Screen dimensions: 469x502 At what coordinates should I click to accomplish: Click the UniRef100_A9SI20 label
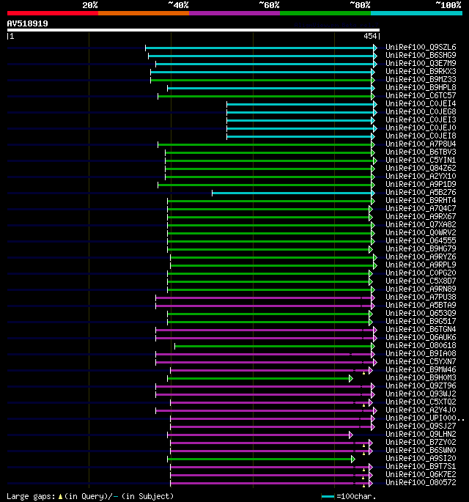tap(421, 459)
